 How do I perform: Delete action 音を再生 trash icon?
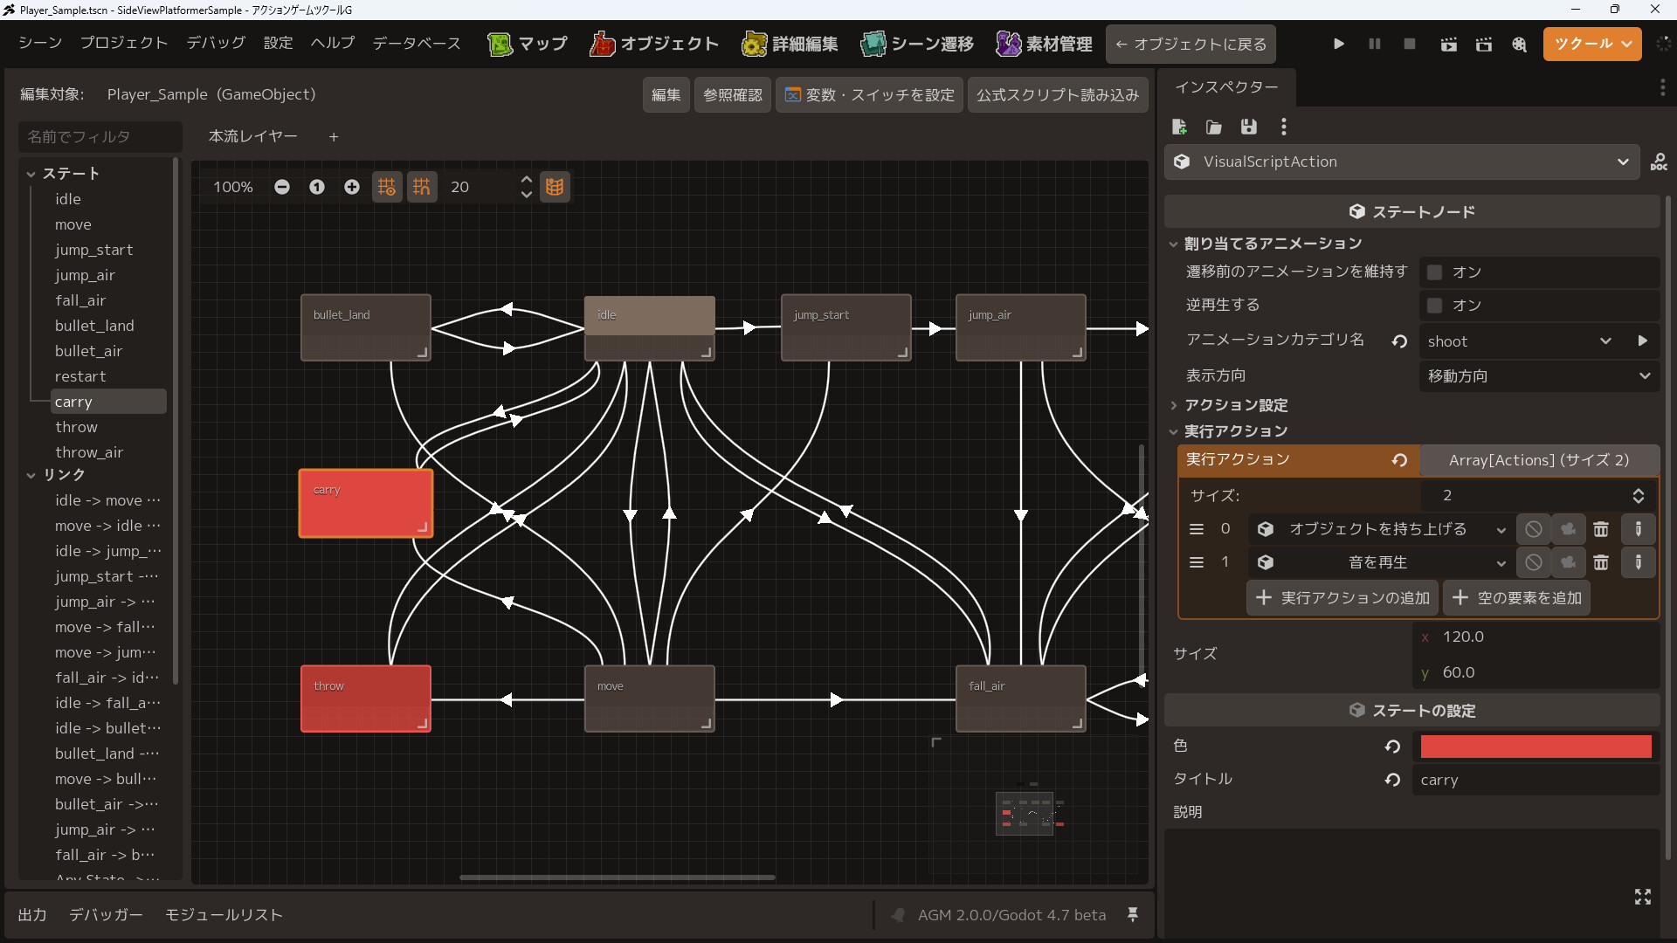tap(1601, 563)
